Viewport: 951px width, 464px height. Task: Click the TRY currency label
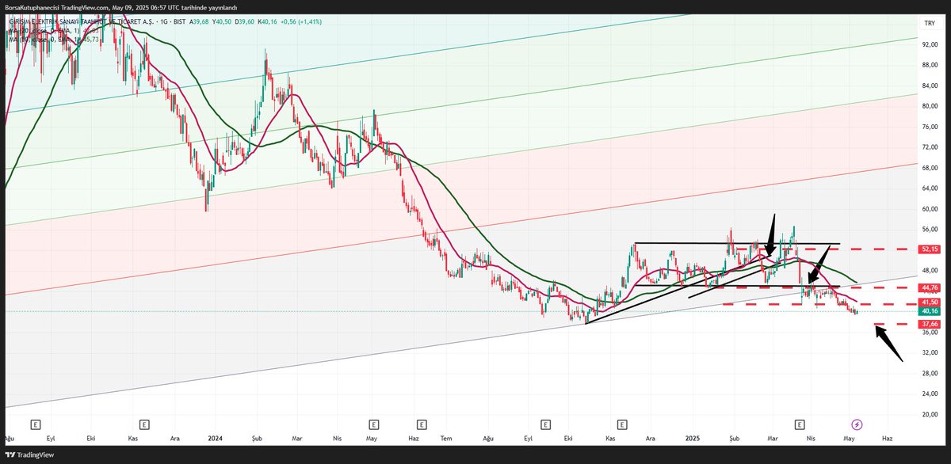click(930, 24)
